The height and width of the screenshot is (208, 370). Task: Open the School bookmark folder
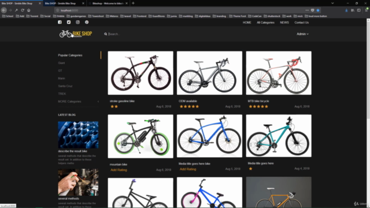(8, 16)
